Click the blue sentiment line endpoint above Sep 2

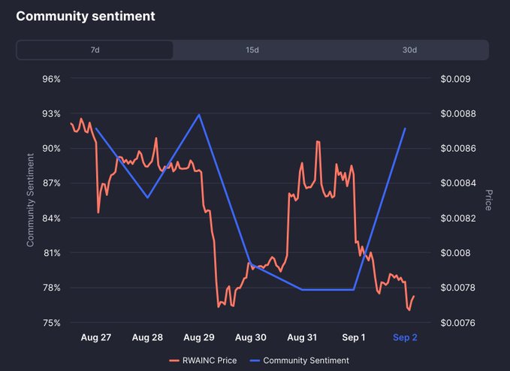click(x=405, y=128)
